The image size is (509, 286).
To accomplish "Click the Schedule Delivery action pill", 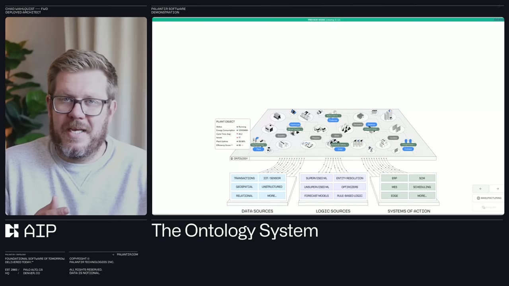I will pos(339,145).
